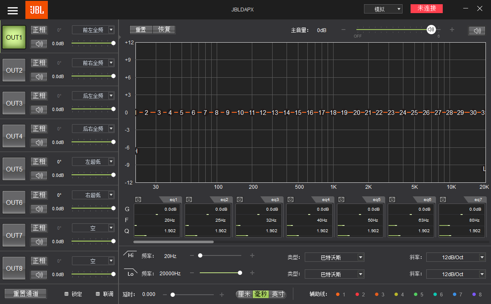Open Hi-pass 斜率 12dB/Oct dropdown
This screenshot has width=491, height=304.
456,257
